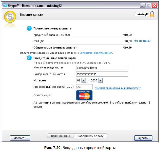This screenshot has width=160, height=151.
Task: Click the missingl2 account name badge
Action: coord(142,15)
